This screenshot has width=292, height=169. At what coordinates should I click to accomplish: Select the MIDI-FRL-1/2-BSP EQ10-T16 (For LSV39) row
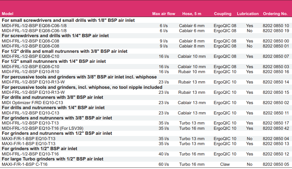click(146, 128)
